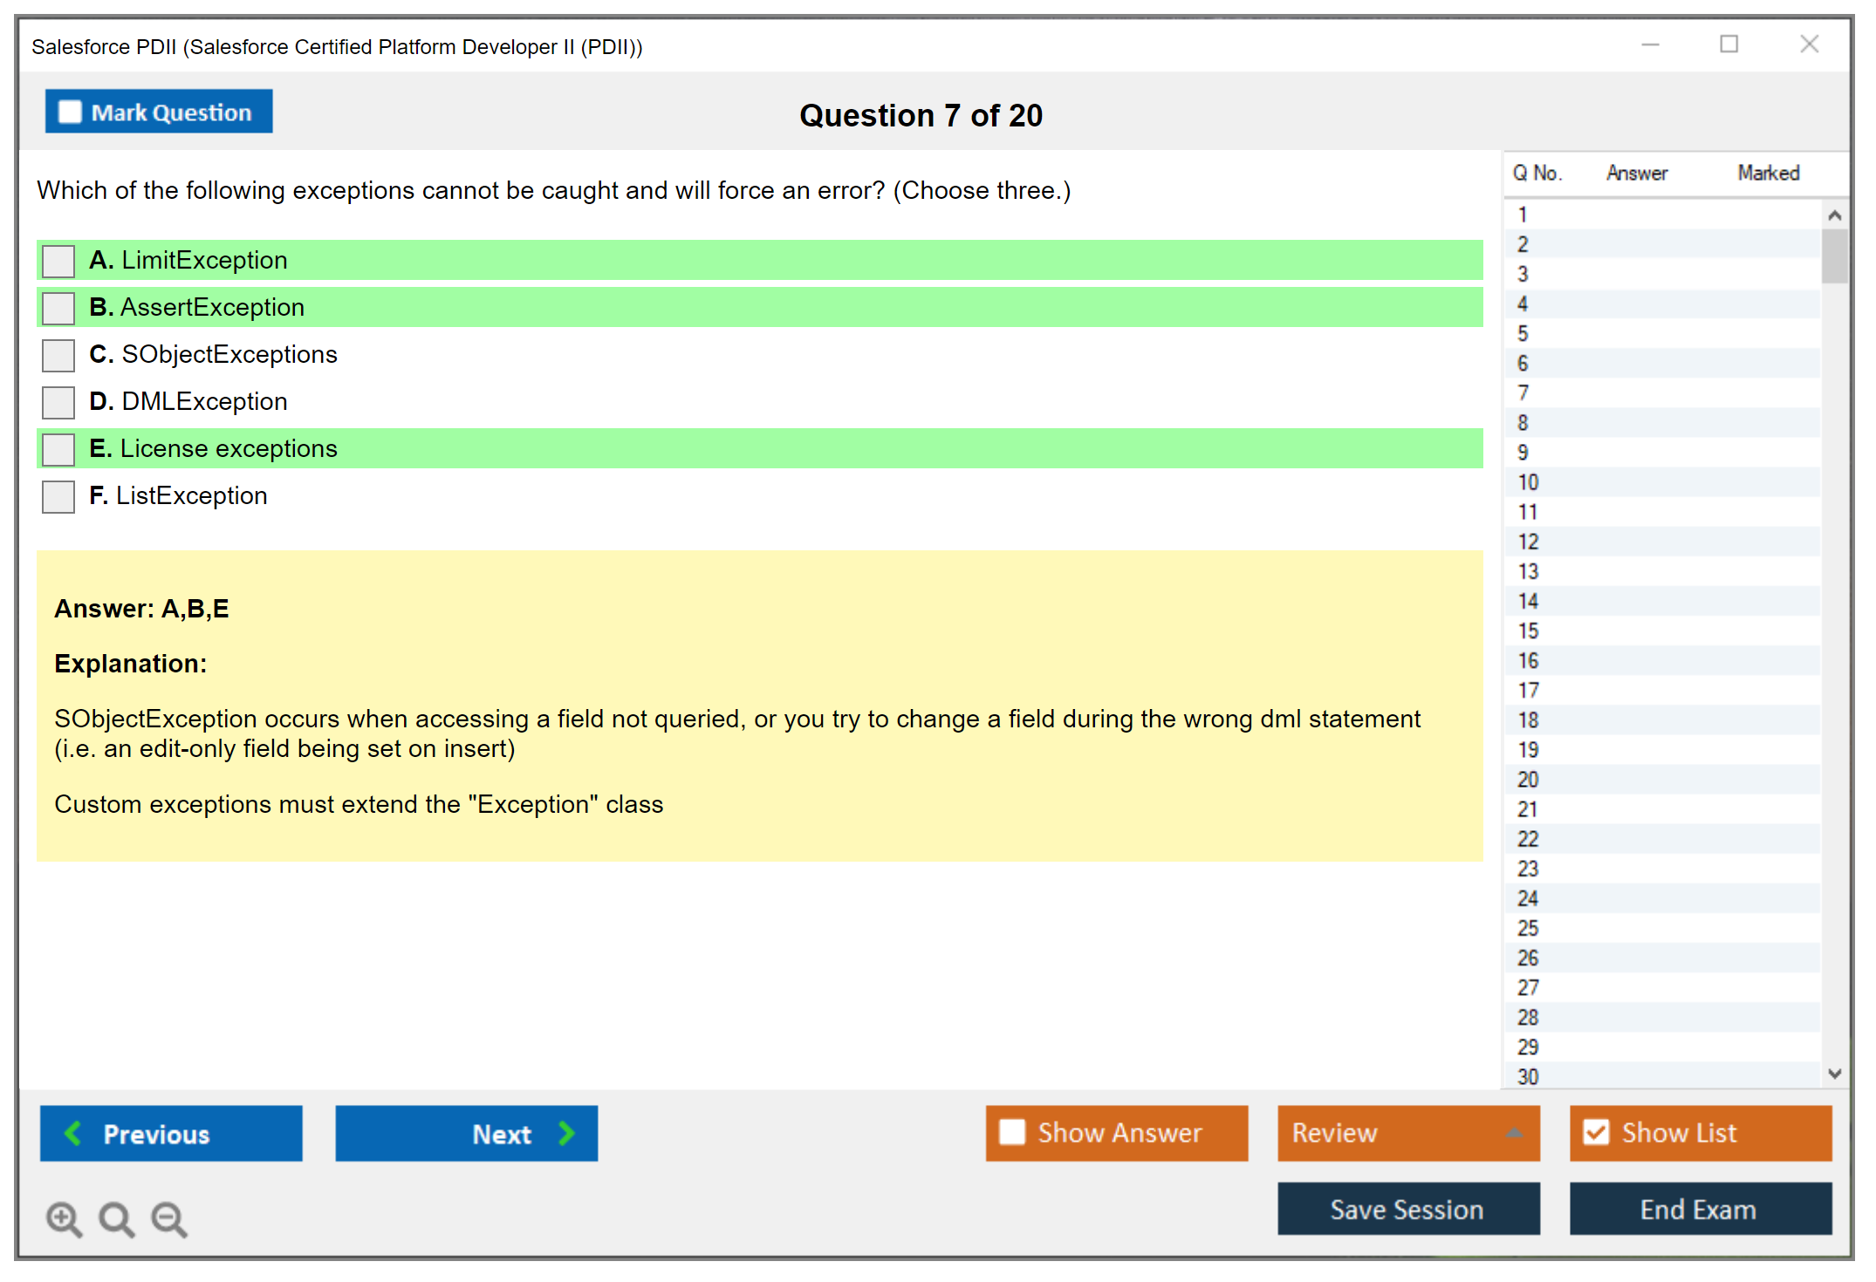Select question 12 in the list
Screen dimensions: 1876x1282
(1528, 542)
